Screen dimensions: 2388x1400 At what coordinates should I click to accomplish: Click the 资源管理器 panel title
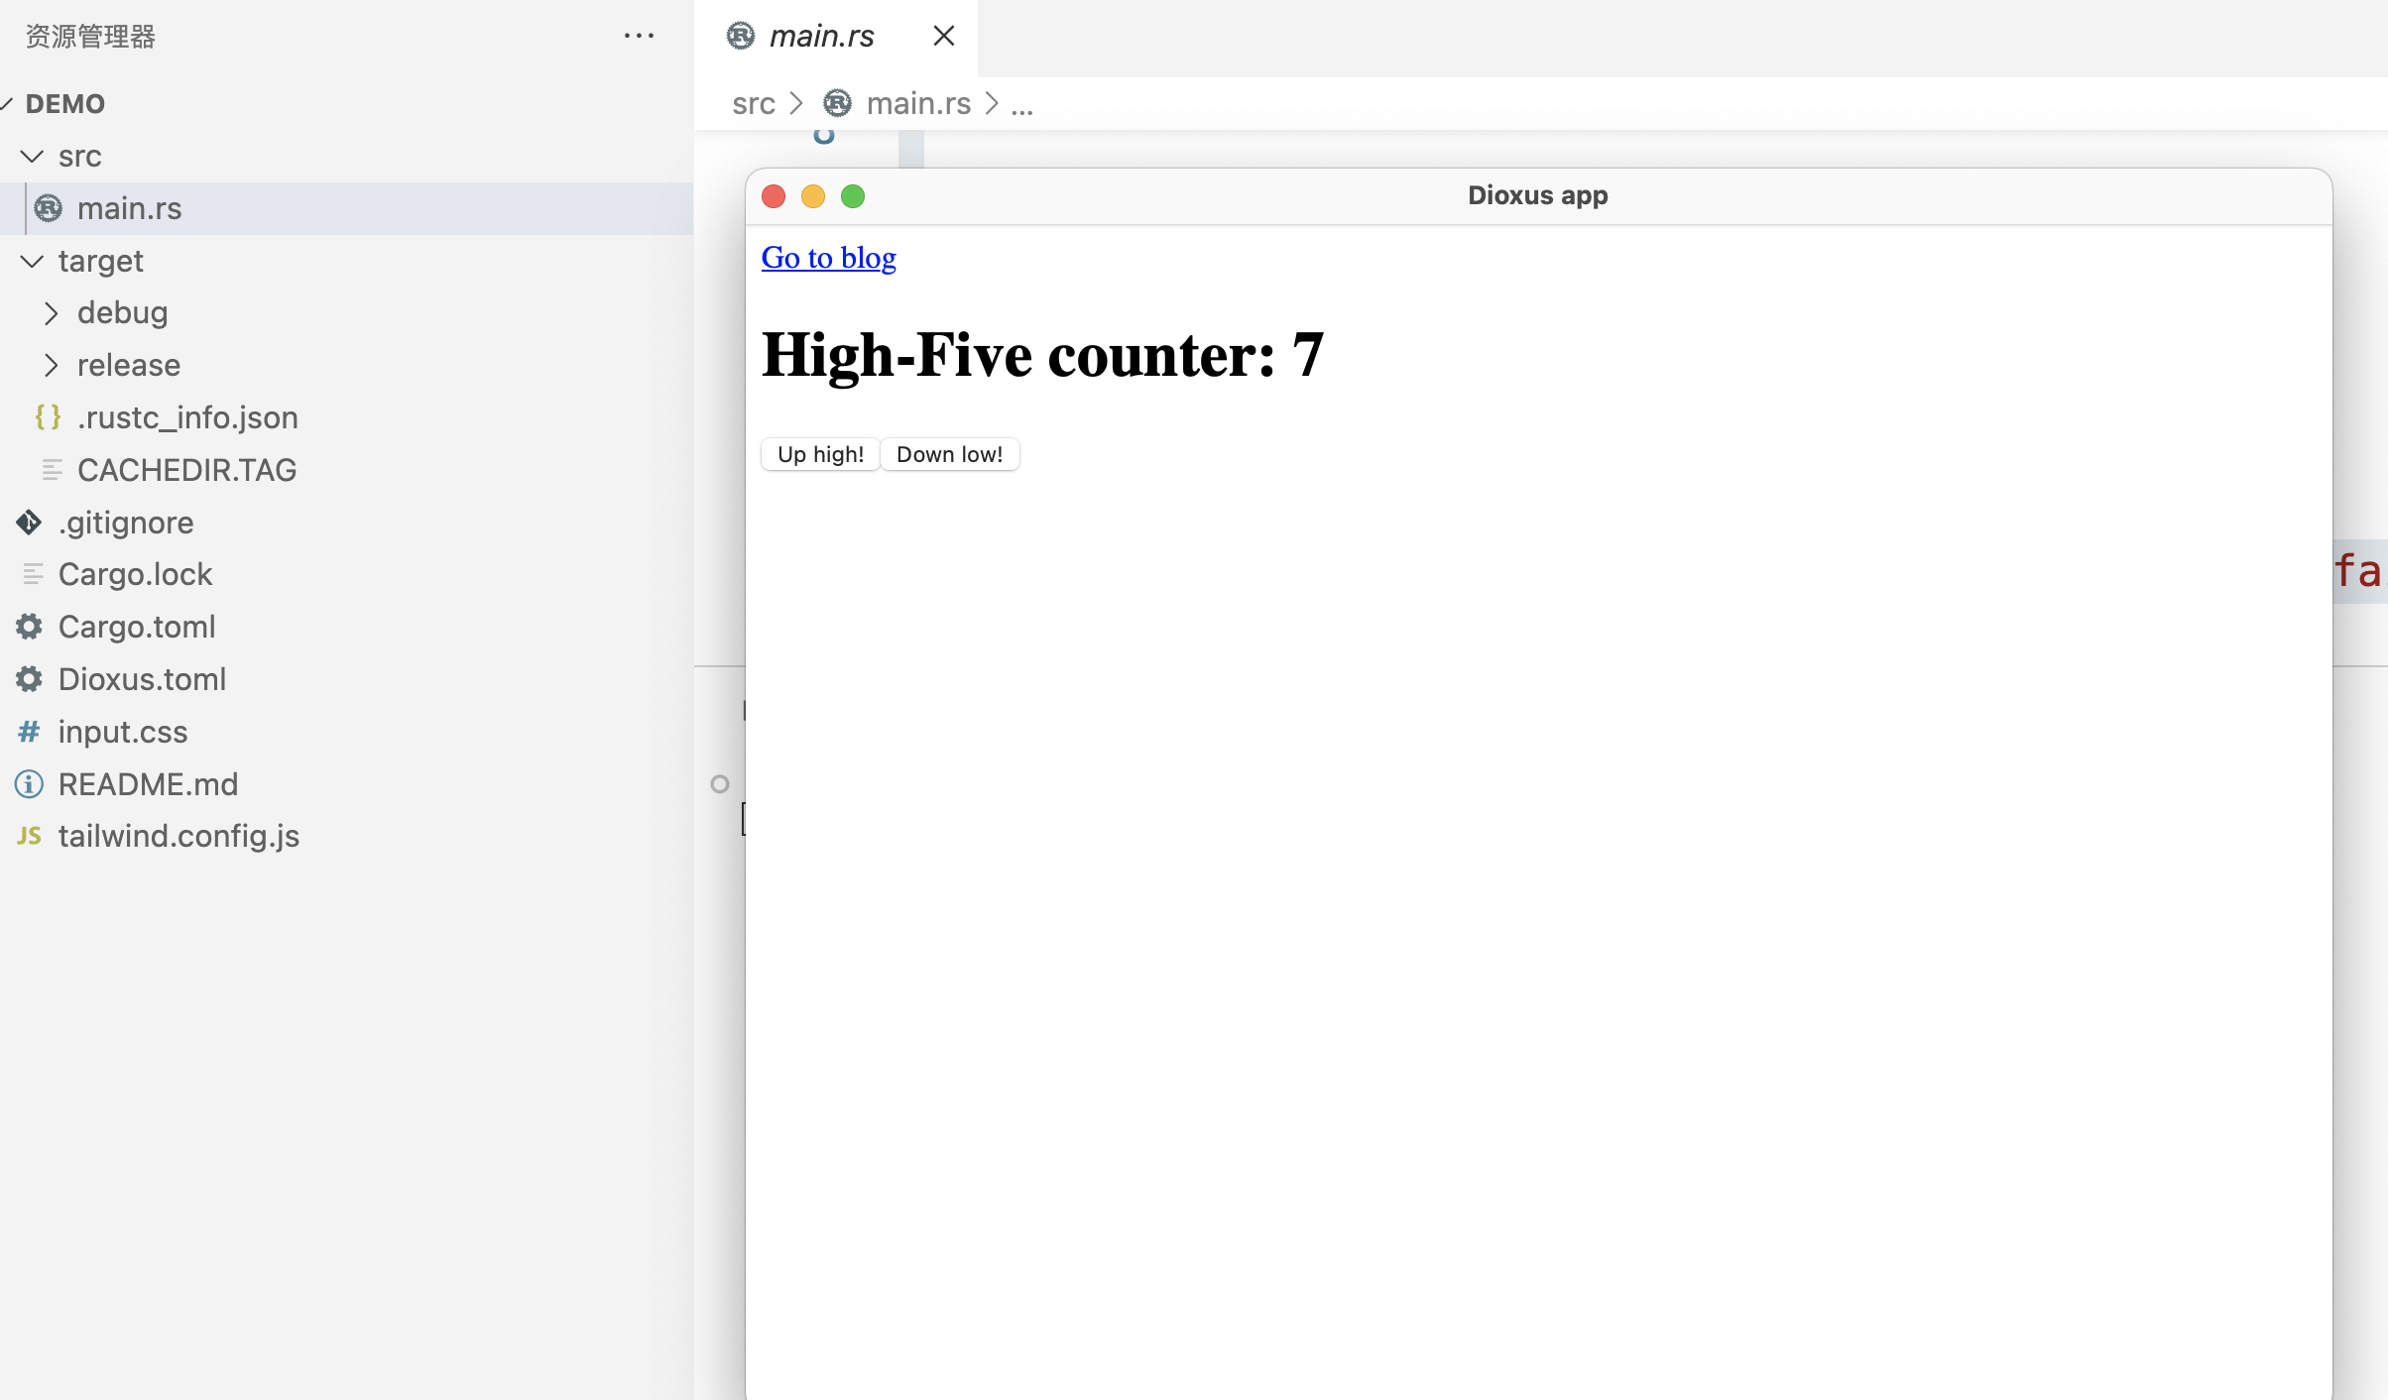tap(90, 37)
